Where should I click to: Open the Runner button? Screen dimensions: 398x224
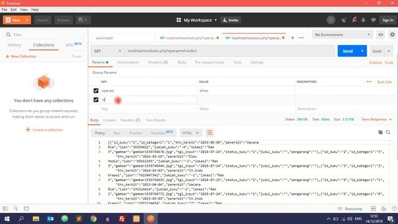click(x=63, y=20)
